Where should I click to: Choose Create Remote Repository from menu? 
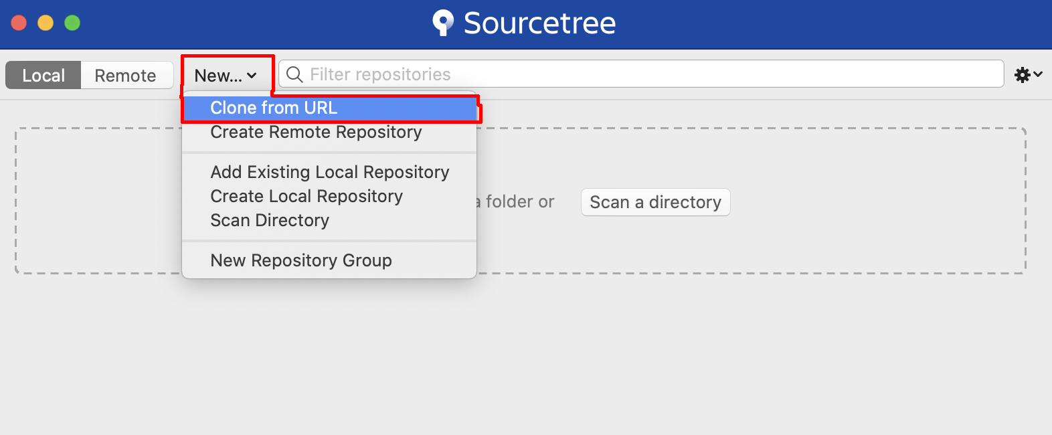click(316, 133)
